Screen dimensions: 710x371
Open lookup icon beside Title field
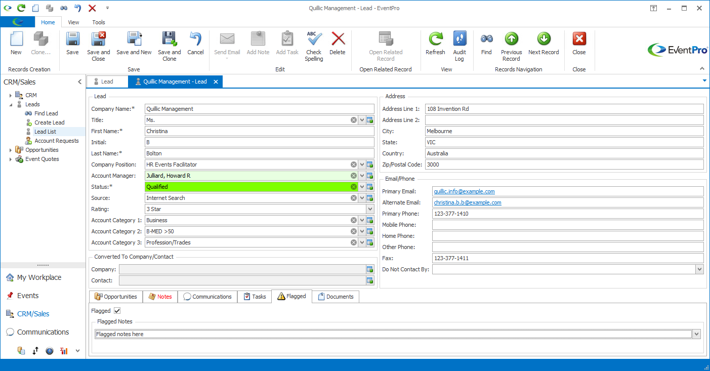(370, 120)
